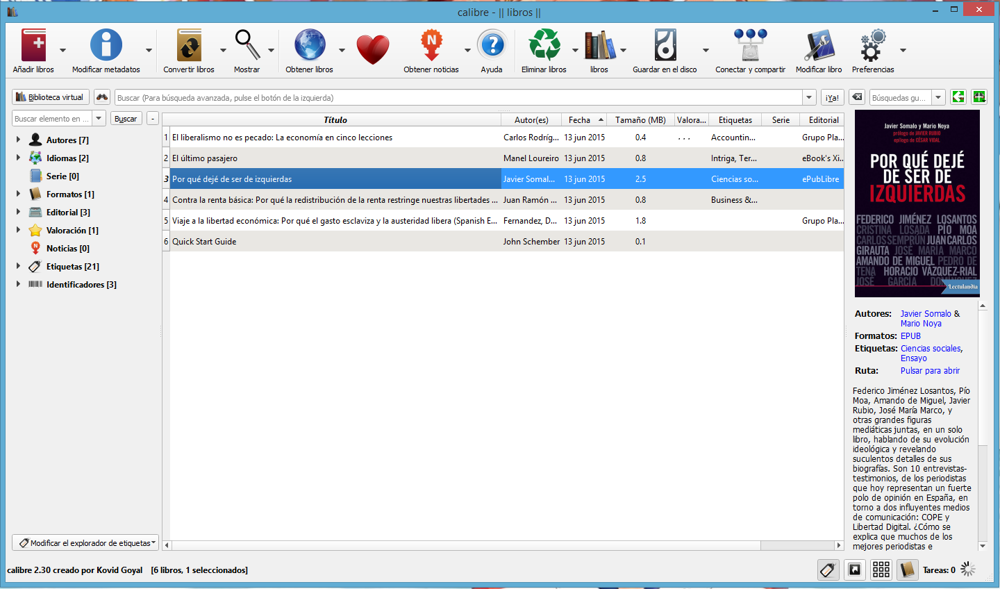The height and width of the screenshot is (589, 1000).
Task: Select the Quick Start Guide row
Action: 503,242
